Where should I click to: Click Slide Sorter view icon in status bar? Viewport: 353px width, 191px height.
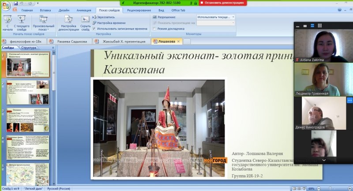click(299, 189)
